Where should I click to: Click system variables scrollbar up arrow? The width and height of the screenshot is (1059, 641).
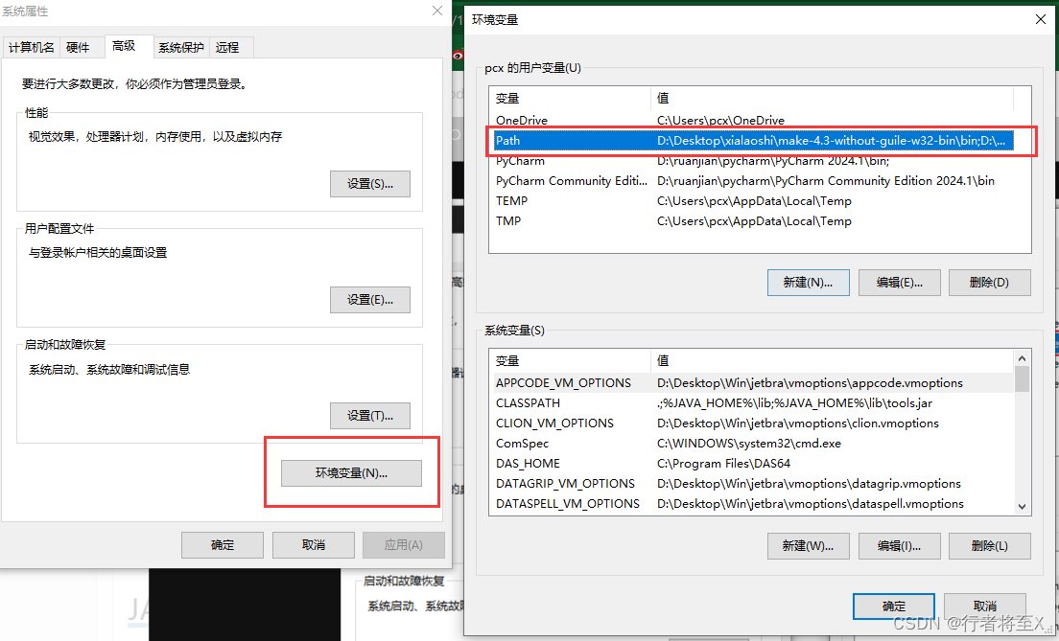1022,358
